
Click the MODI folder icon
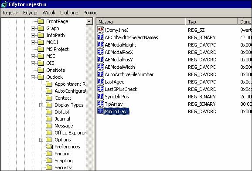[x=41, y=42]
